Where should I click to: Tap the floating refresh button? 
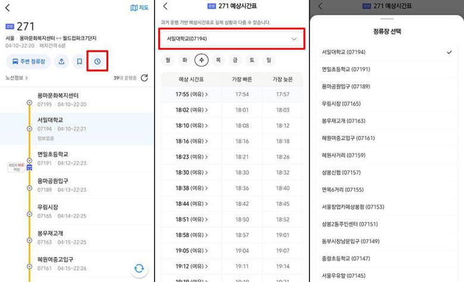coord(139,268)
